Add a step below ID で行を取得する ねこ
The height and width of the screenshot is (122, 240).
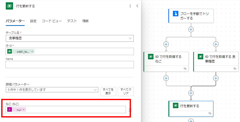tap(166, 78)
